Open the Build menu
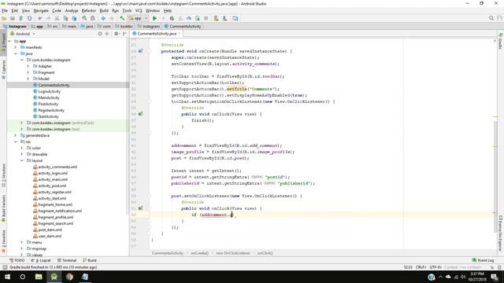This screenshot has width=504, height=283. [x=104, y=10]
